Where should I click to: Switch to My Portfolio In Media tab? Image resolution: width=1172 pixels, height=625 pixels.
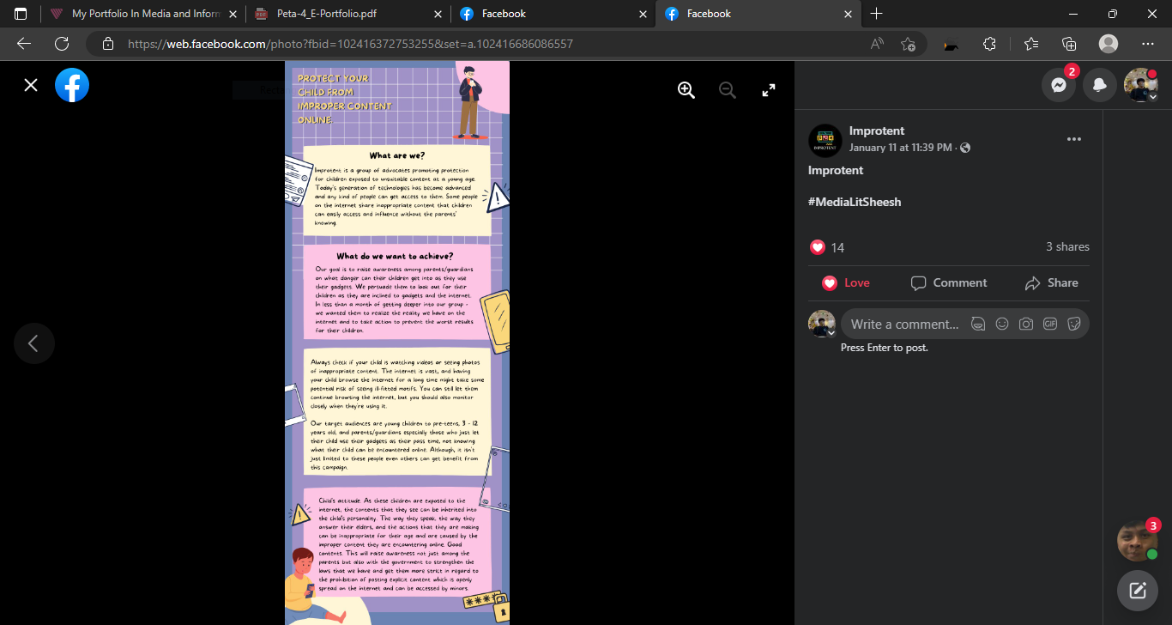pos(142,14)
